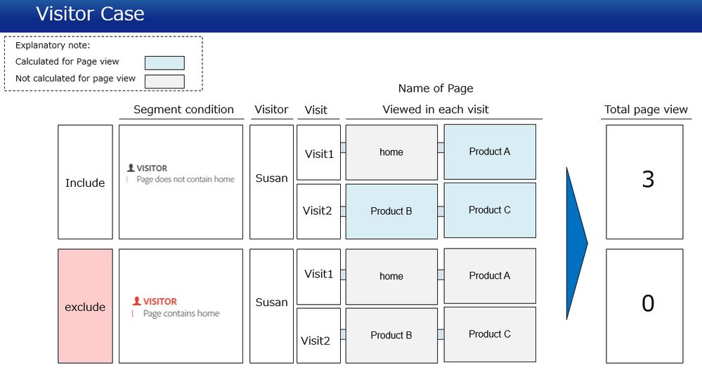Click total page view box showing 0

click(644, 306)
